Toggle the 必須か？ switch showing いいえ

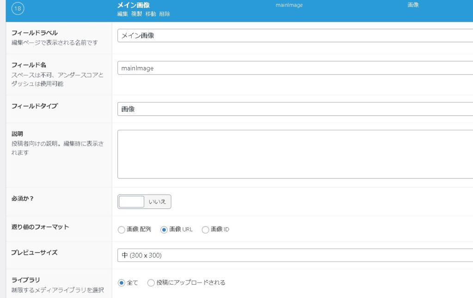point(144,202)
